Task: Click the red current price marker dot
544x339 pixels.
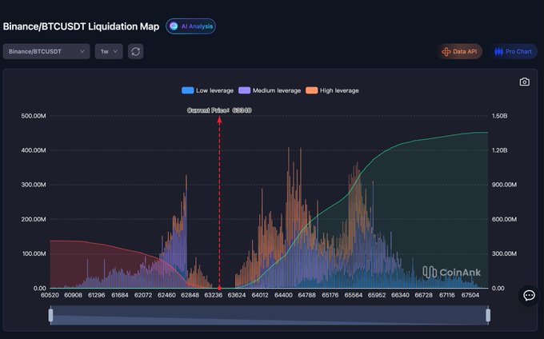Action: [219, 288]
